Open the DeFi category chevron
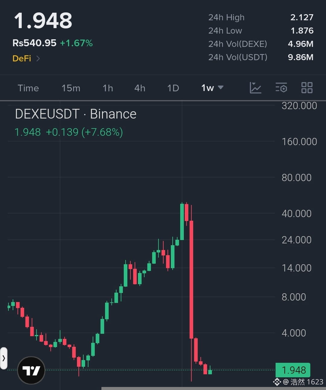The image size is (326, 390). coord(38,58)
